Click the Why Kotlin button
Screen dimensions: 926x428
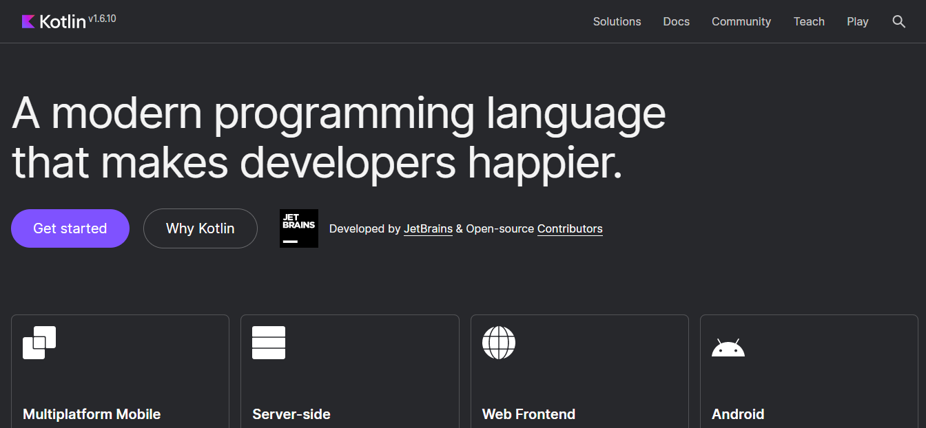pyautogui.click(x=200, y=228)
